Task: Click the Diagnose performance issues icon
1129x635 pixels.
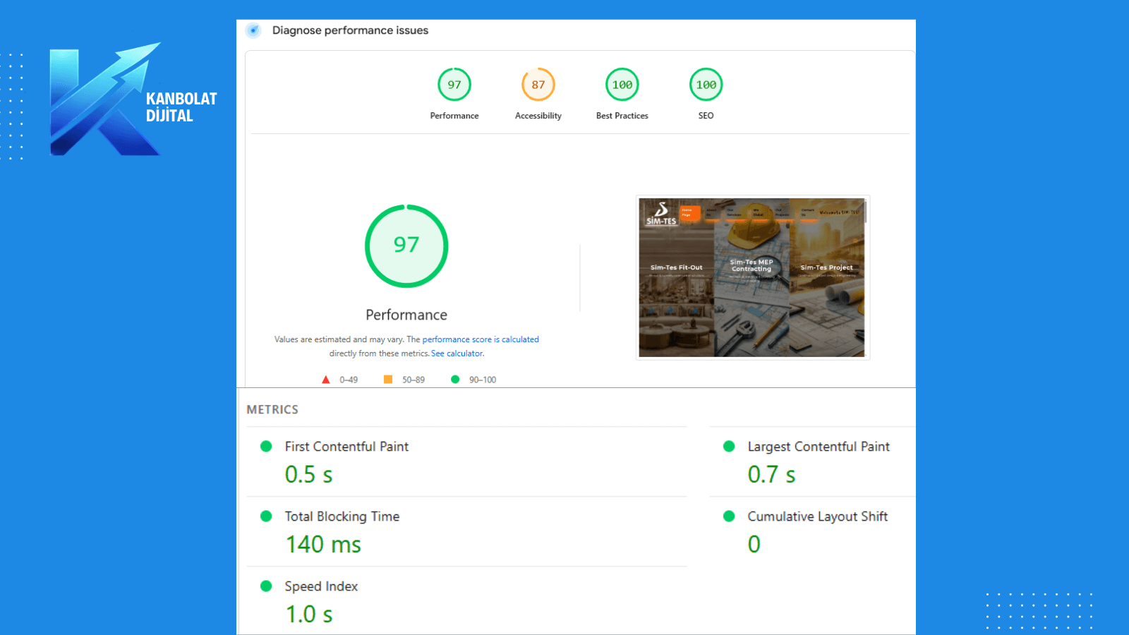Action: click(253, 30)
